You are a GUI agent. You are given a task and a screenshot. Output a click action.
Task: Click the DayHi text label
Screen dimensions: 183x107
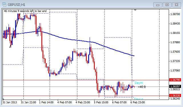coord(139,83)
